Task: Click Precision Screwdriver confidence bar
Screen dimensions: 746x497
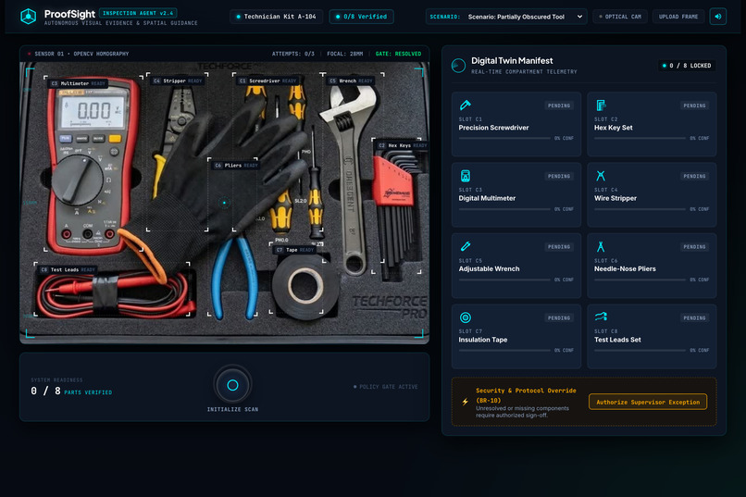Action: point(504,138)
